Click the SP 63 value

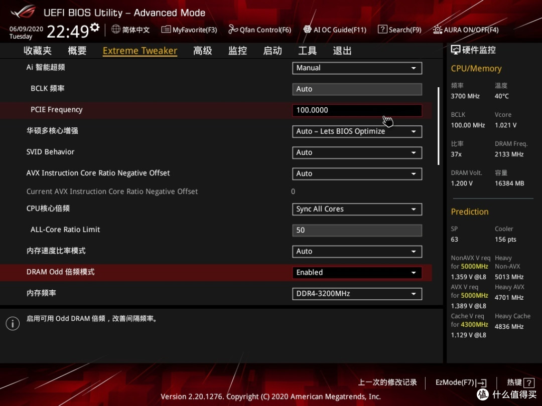click(x=454, y=239)
